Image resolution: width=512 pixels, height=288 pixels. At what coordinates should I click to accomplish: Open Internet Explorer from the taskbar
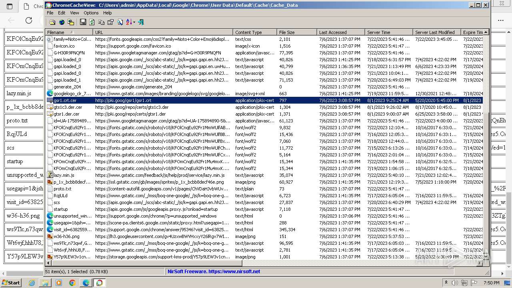point(32,283)
